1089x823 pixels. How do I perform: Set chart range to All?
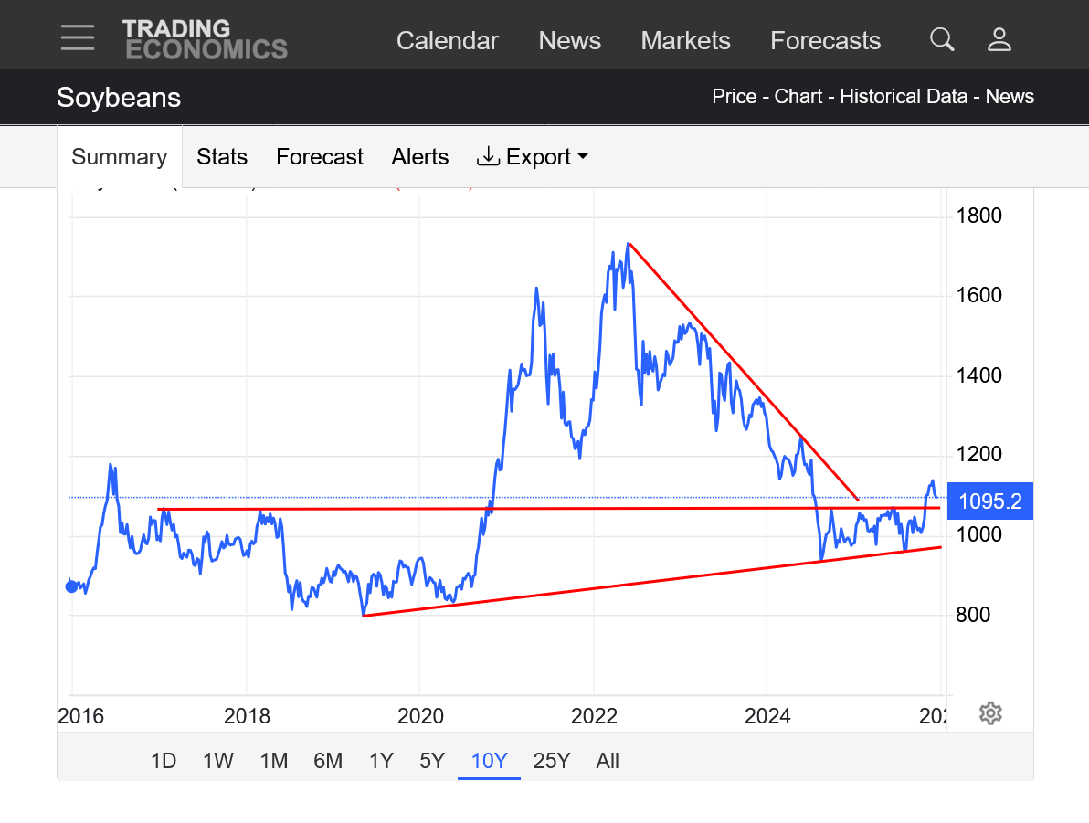607,761
